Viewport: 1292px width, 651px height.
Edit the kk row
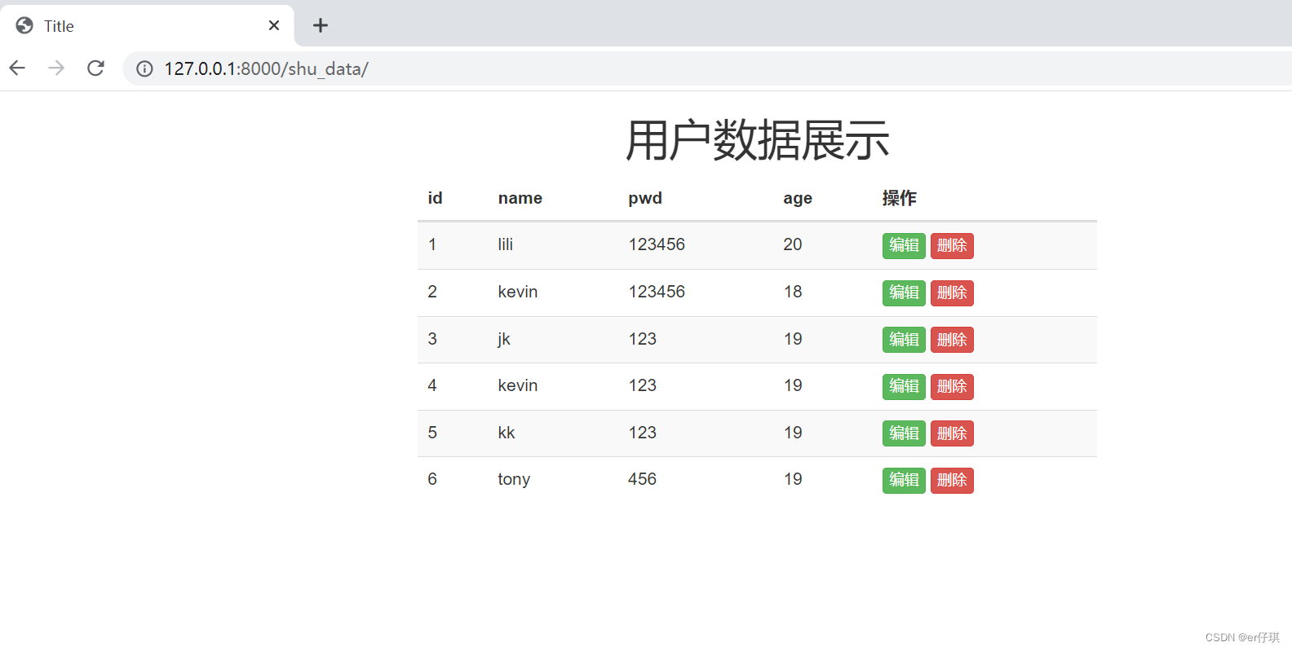pos(904,433)
